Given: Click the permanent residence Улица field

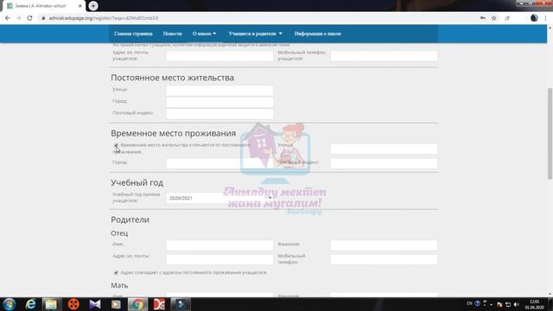Looking at the screenshot, I should (x=219, y=91).
